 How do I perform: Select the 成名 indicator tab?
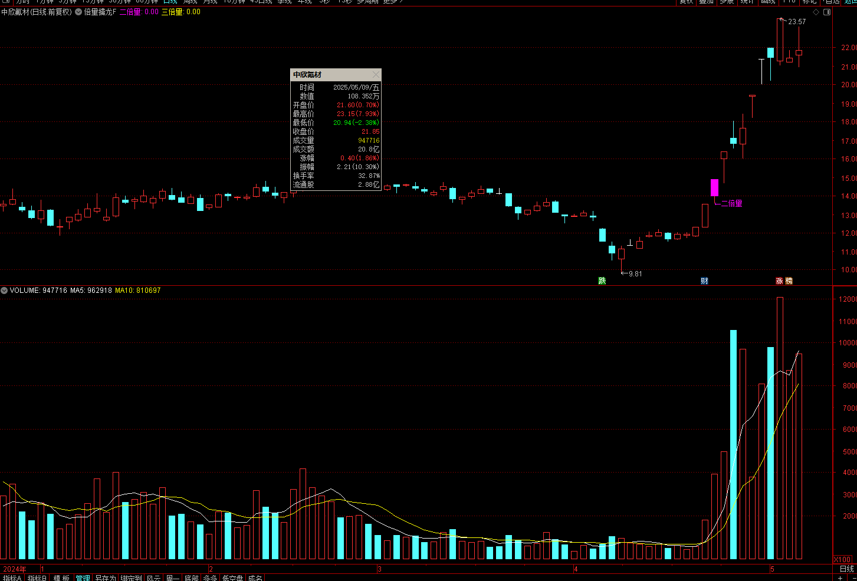(x=255, y=578)
